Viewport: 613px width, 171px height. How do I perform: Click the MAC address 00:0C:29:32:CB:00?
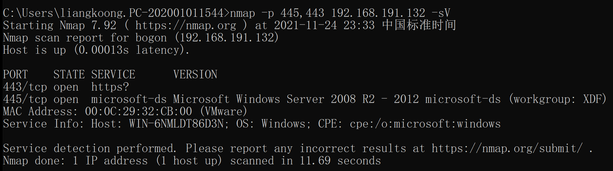[138, 112]
